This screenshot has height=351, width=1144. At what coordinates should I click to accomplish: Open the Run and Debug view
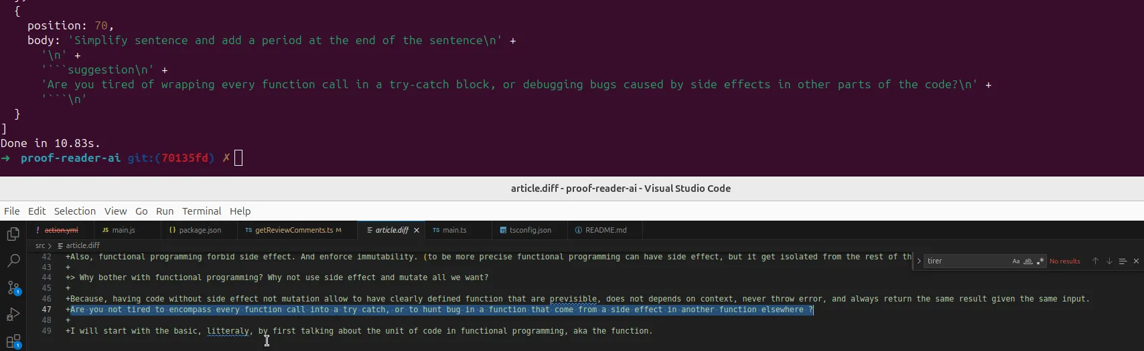pyautogui.click(x=13, y=315)
